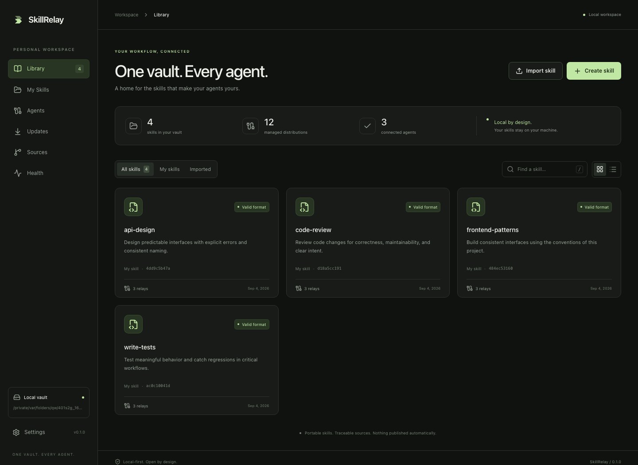Click the Library count badge 4

pyautogui.click(x=79, y=69)
